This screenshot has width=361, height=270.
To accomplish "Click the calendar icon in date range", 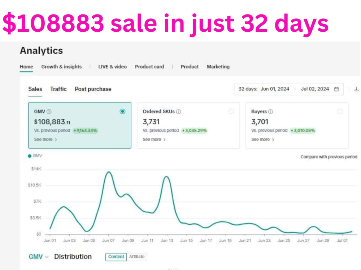I will (x=336, y=89).
